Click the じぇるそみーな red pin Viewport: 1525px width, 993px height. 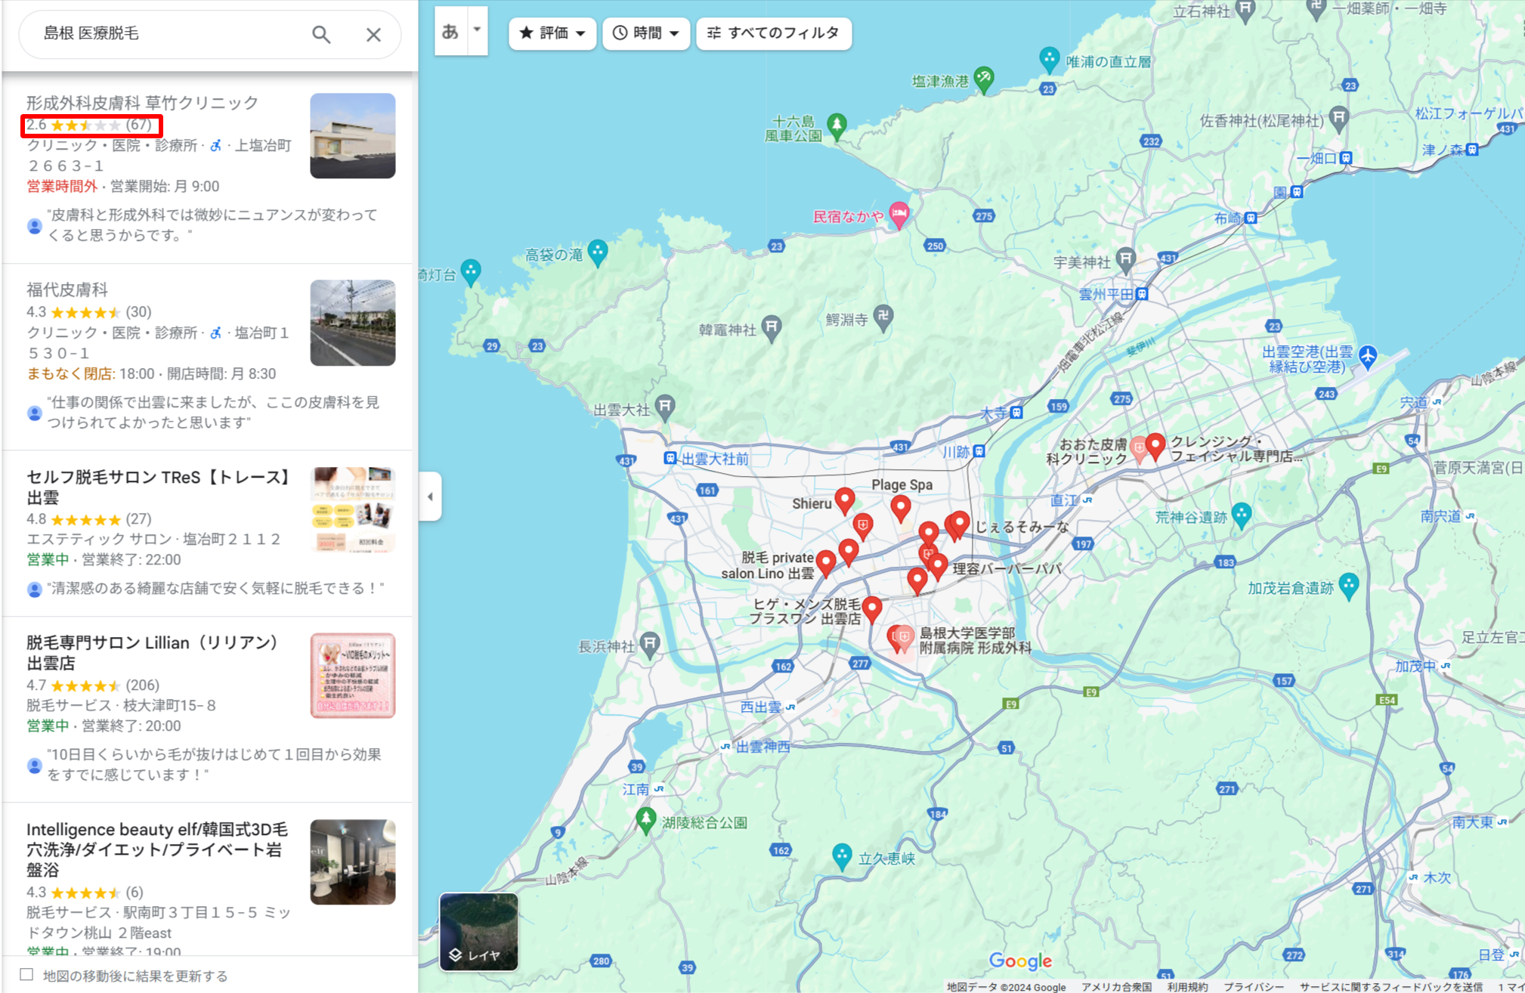pos(960,524)
